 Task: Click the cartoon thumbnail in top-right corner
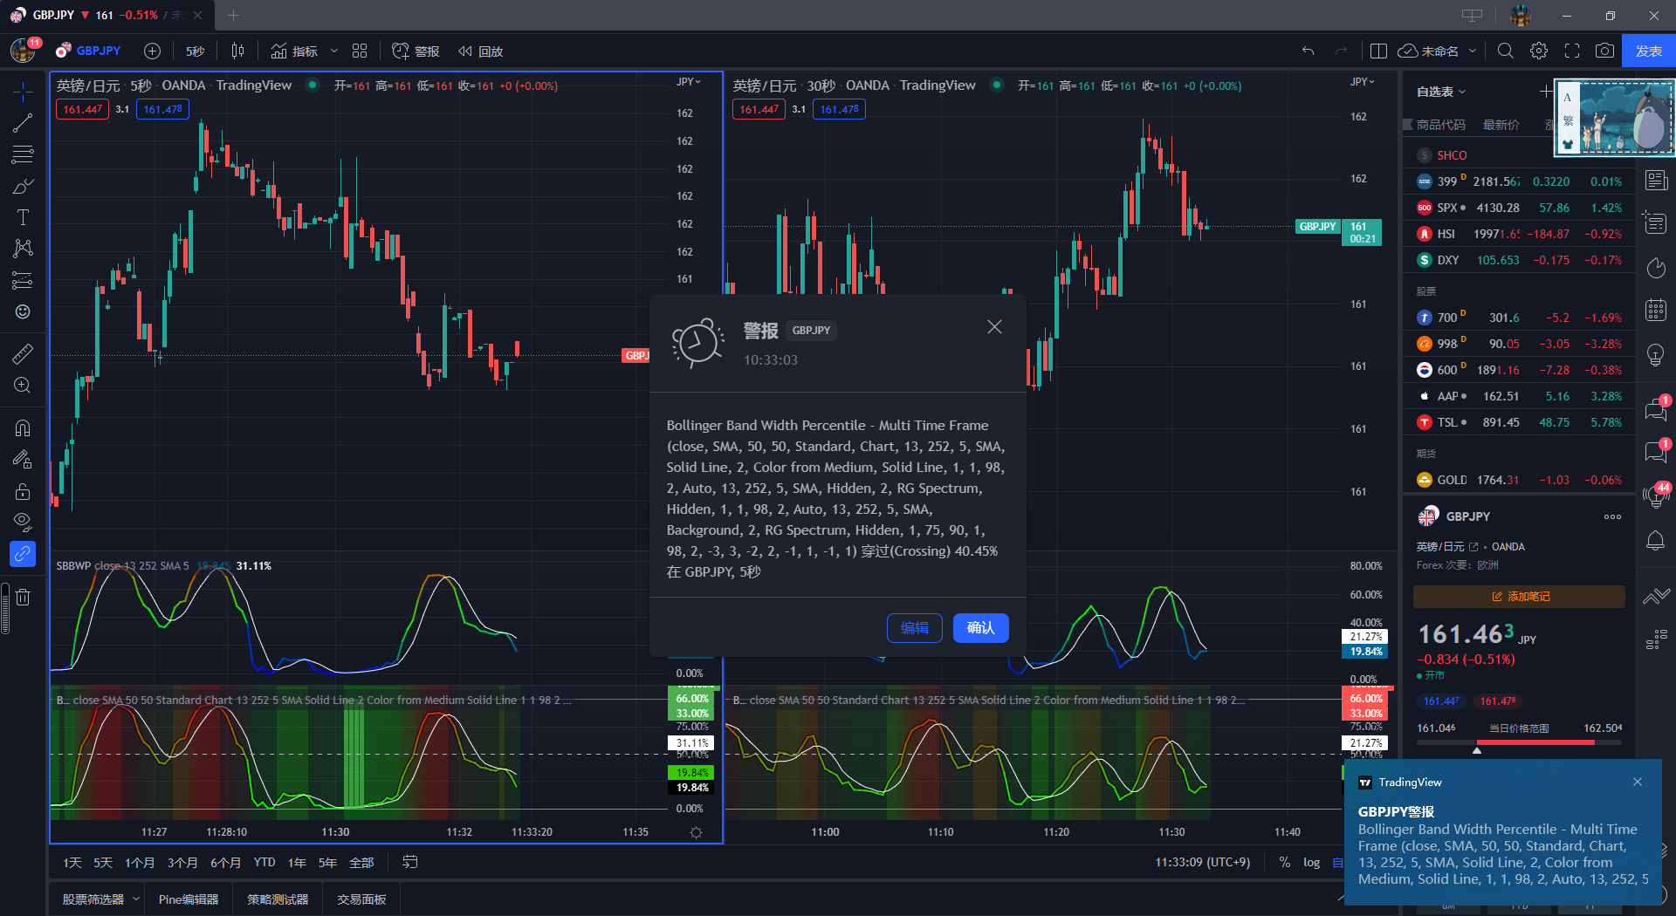click(1614, 118)
